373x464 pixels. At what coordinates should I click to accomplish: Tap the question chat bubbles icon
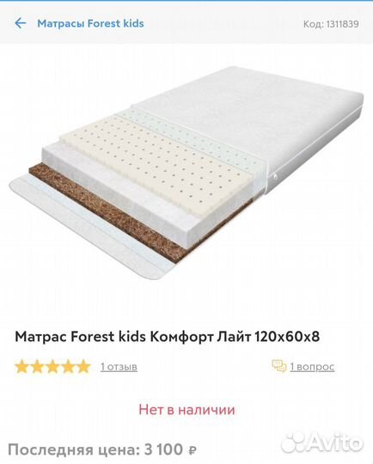click(x=278, y=366)
